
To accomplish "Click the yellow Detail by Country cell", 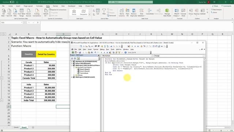I will [46, 54].
